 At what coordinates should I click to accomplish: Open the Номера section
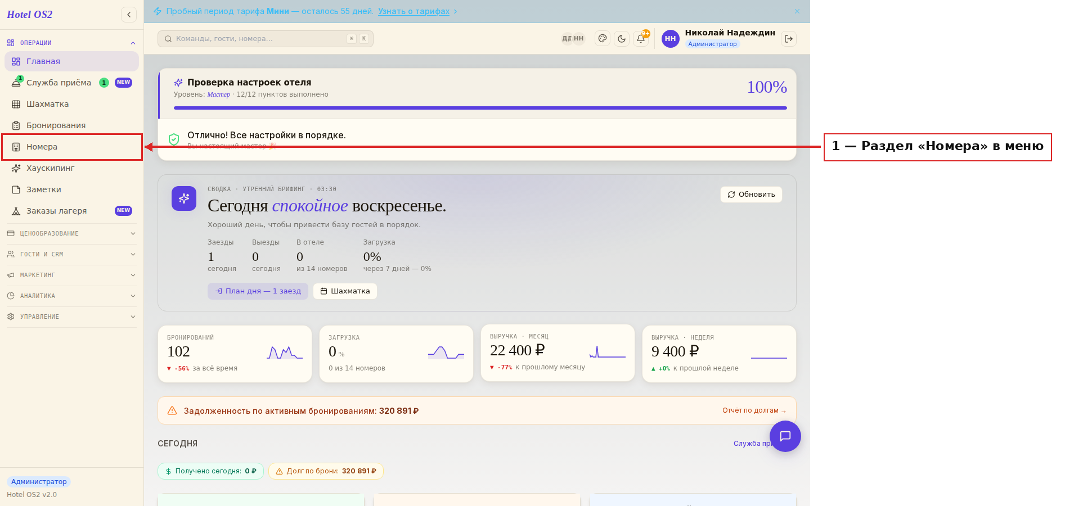pos(71,147)
